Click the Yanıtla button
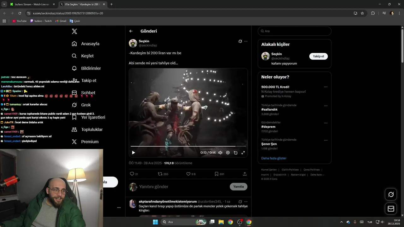 coord(239,187)
